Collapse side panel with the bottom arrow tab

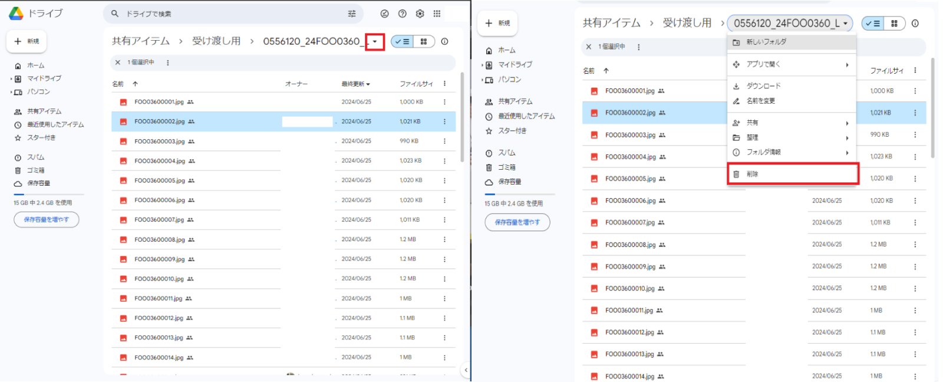tap(466, 370)
